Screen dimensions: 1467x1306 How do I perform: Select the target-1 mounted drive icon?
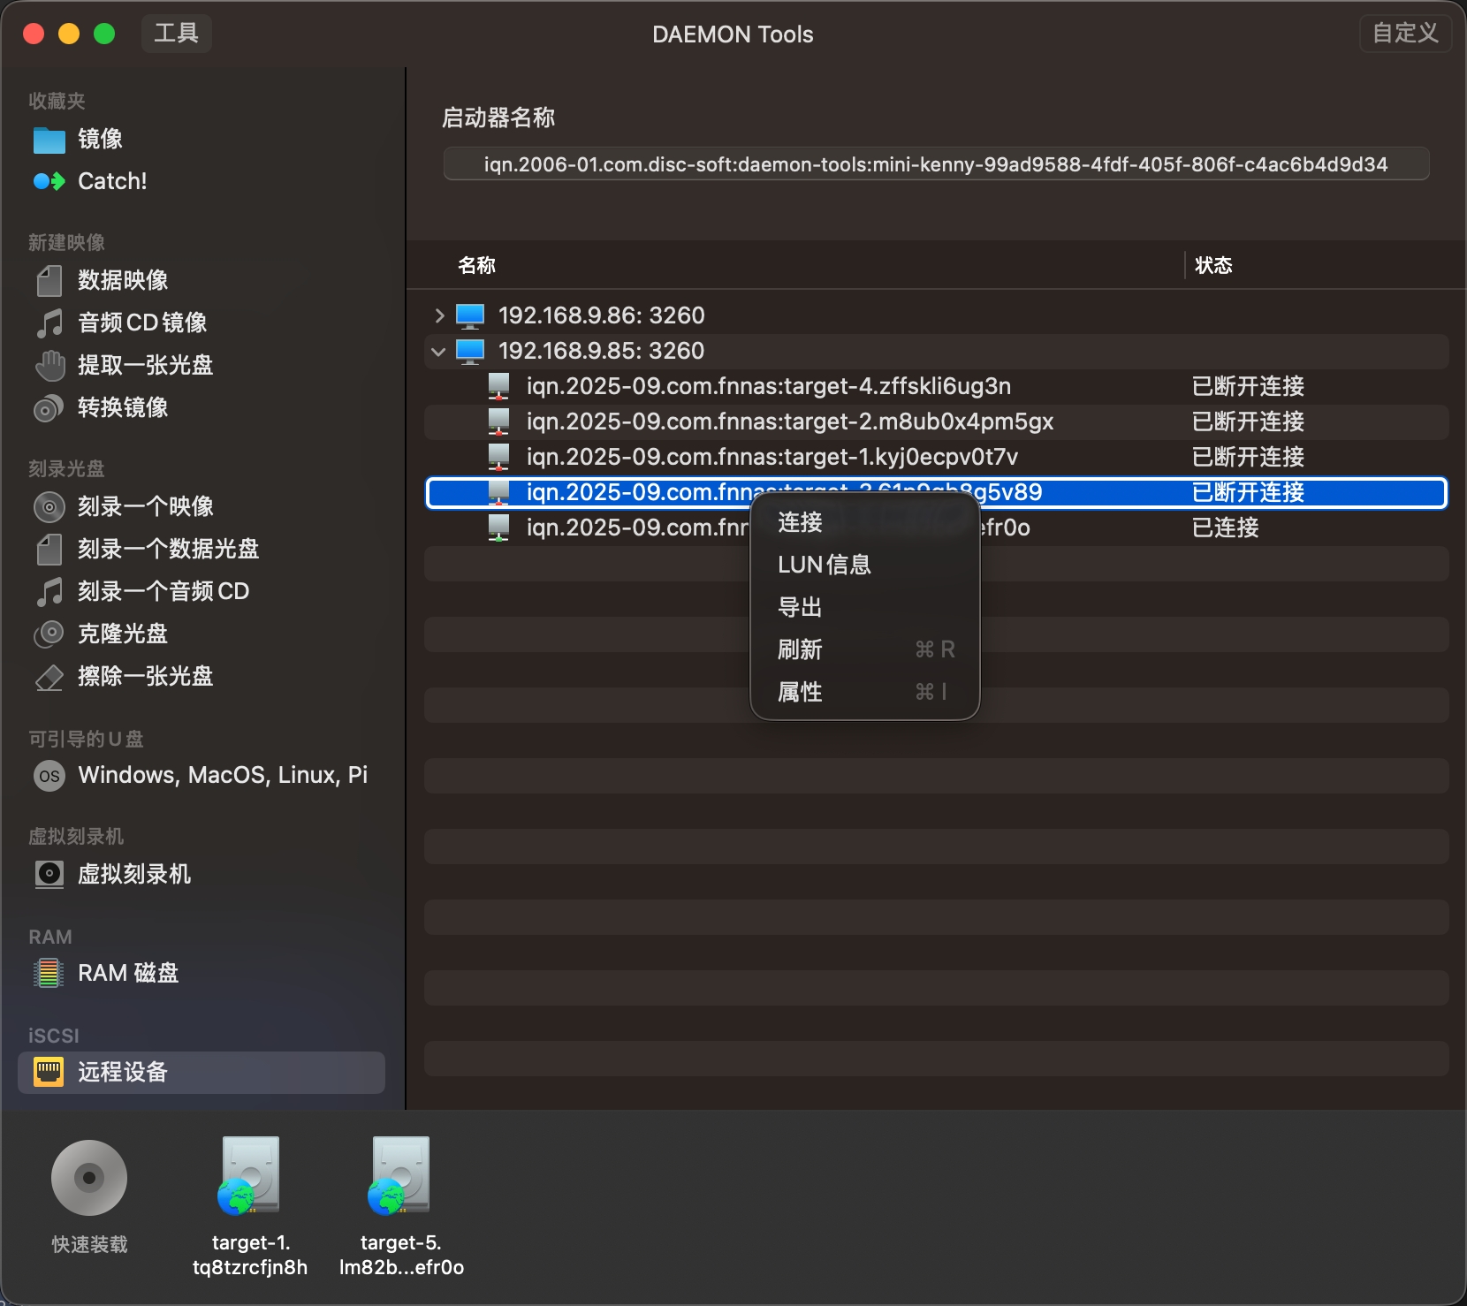tap(250, 1177)
